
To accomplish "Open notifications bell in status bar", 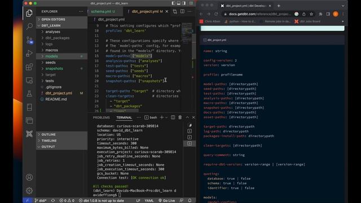I will pos(190,201).
